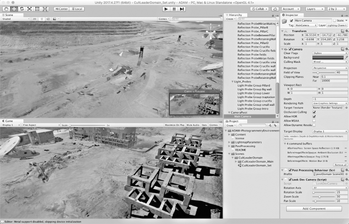
Task: Toggle Maximize On Play
Action: coord(174,125)
